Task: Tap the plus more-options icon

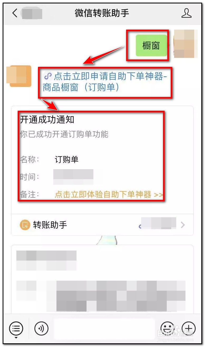Action: point(189,329)
